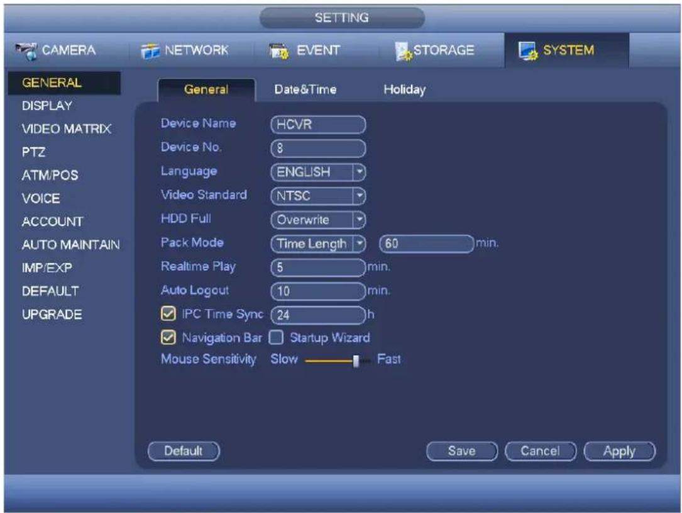The image size is (682, 513).
Task: Open IMP/EXP in sidebar
Action: (x=47, y=268)
